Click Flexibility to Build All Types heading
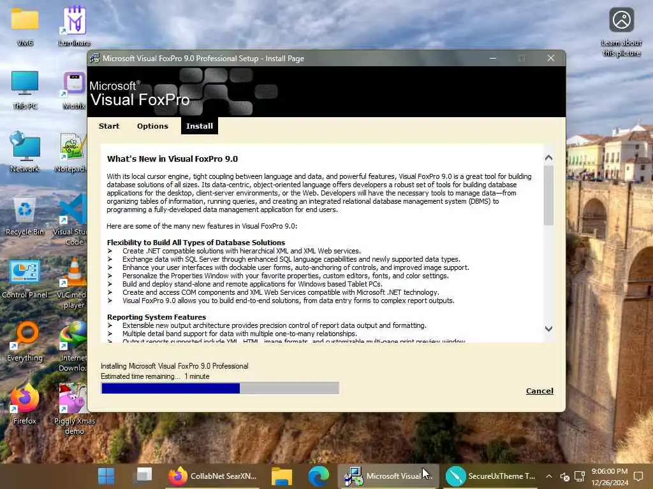The width and height of the screenshot is (653, 489). coord(196,243)
